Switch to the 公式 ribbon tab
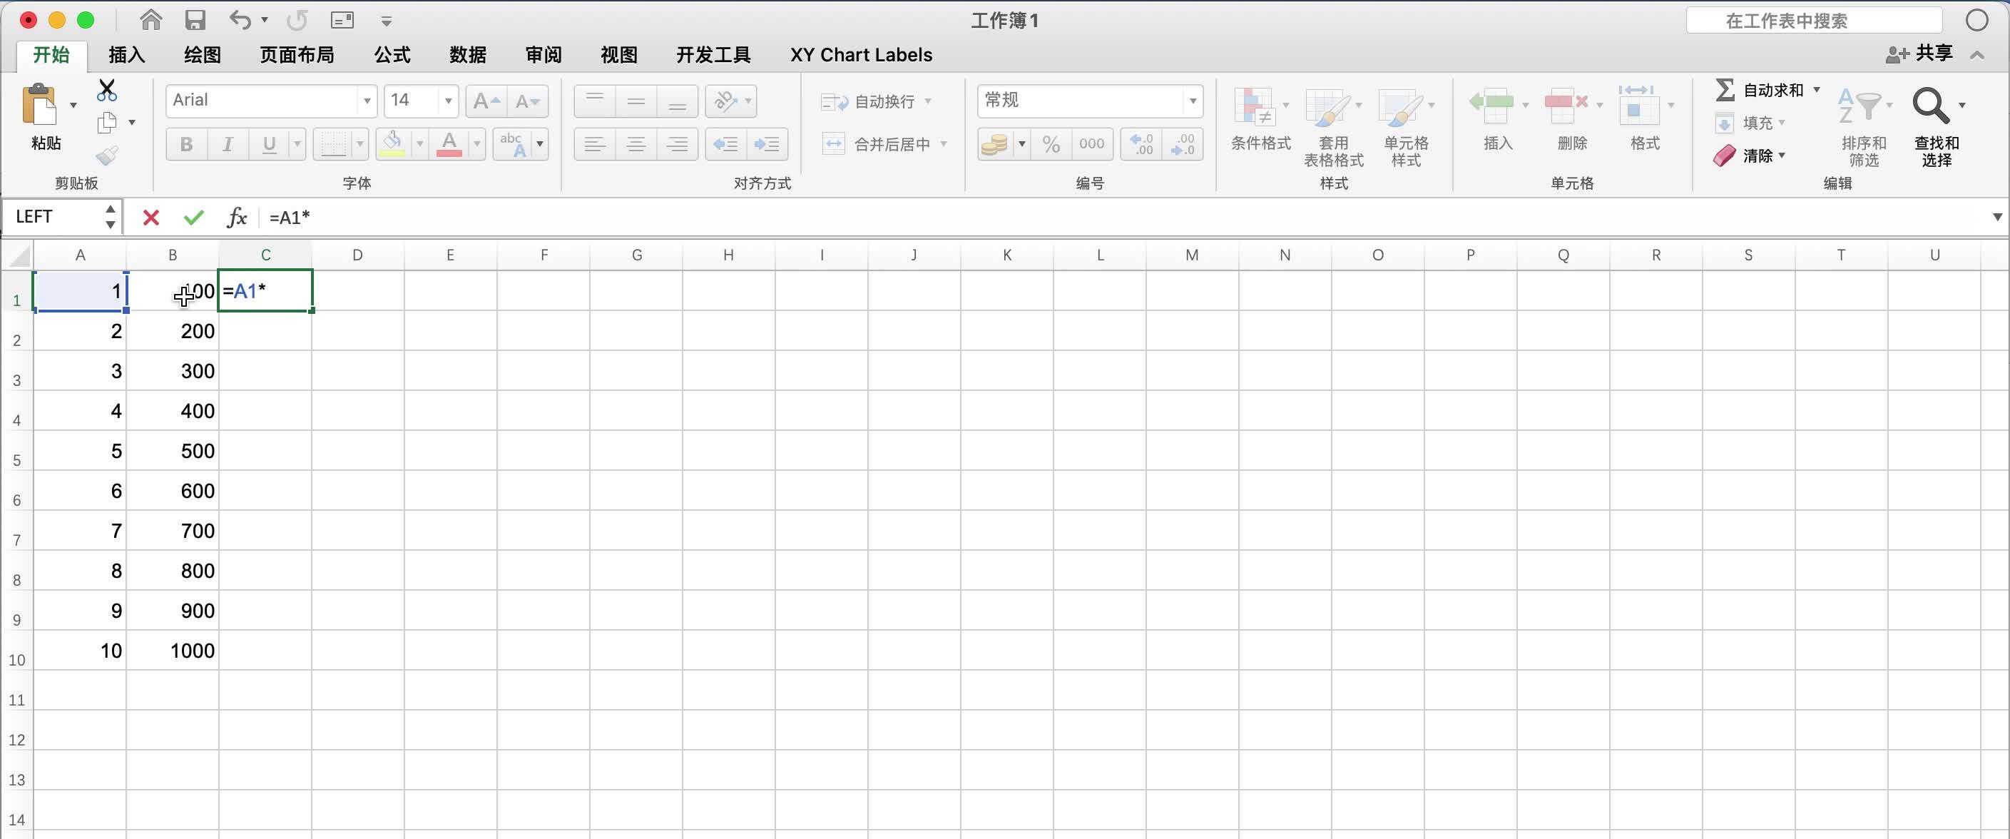This screenshot has height=839, width=2010. [x=392, y=55]
